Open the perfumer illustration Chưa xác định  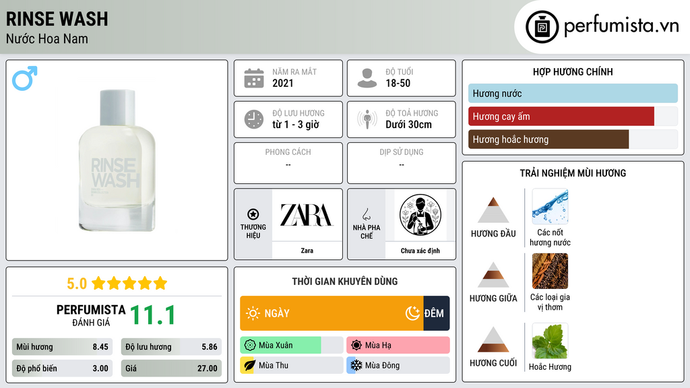tap(420, 215)
